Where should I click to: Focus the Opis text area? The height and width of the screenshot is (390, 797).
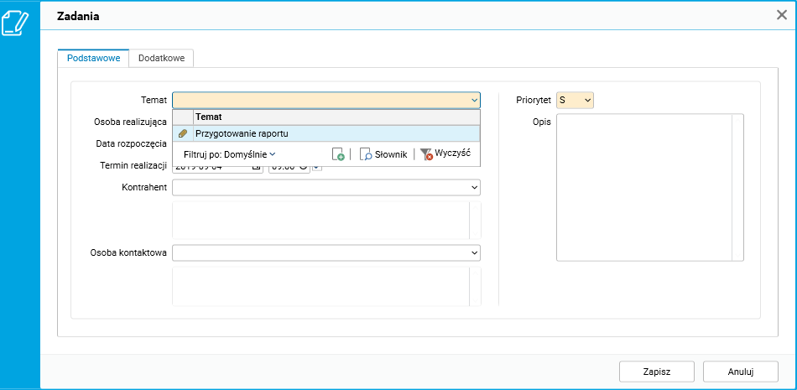643,187
